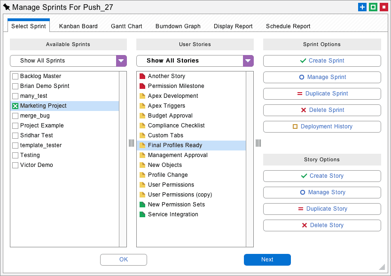Check the Backlog Master sprint checkbox
The image size is (391, 276).
tap(16, 76)
